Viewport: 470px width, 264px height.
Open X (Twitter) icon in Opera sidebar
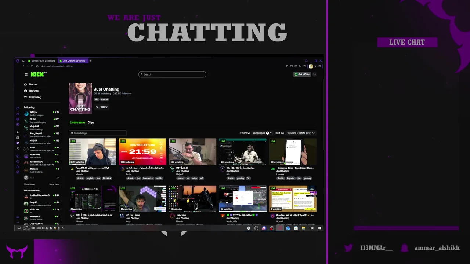pos(18,148)
